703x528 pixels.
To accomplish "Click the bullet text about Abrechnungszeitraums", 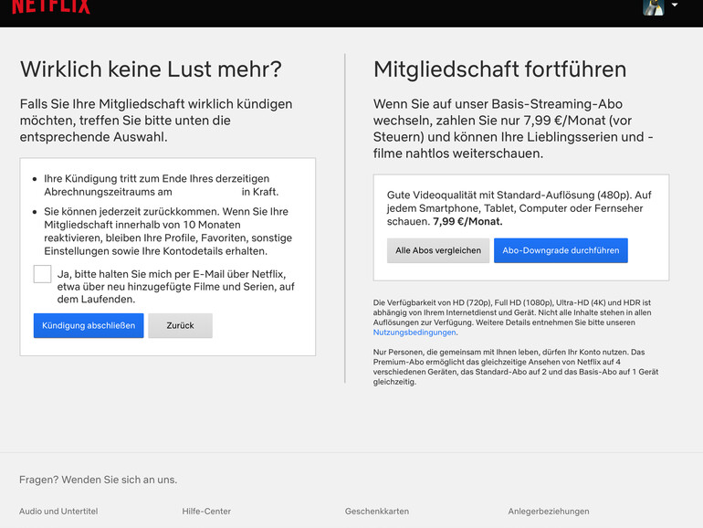I will 162,185.
